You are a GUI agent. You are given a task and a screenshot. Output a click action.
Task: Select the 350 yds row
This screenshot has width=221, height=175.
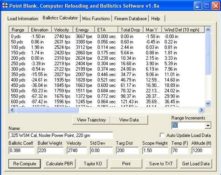[x=107, y=75]
